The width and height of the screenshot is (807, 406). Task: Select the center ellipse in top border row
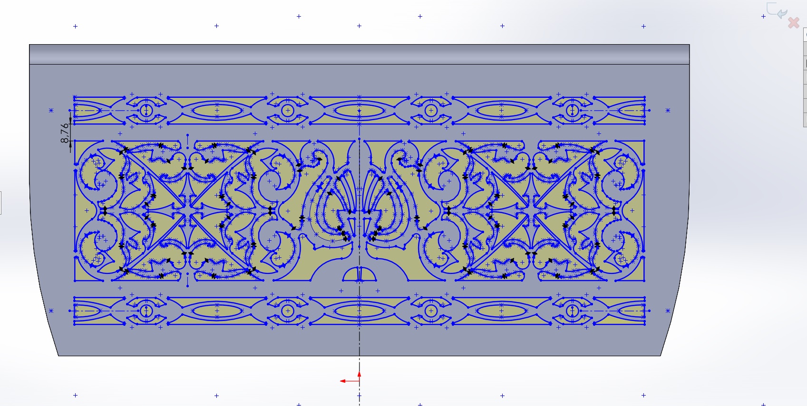360,111
